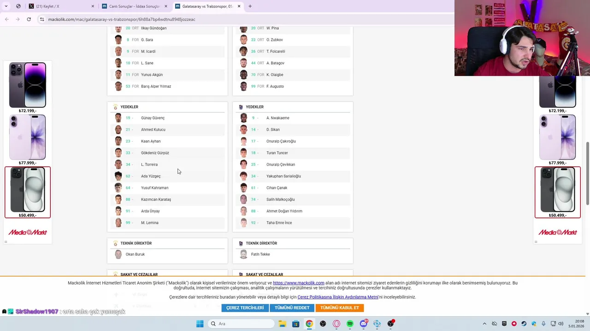
Task: Go back to the previous page
Action: (x=6, y=19)
